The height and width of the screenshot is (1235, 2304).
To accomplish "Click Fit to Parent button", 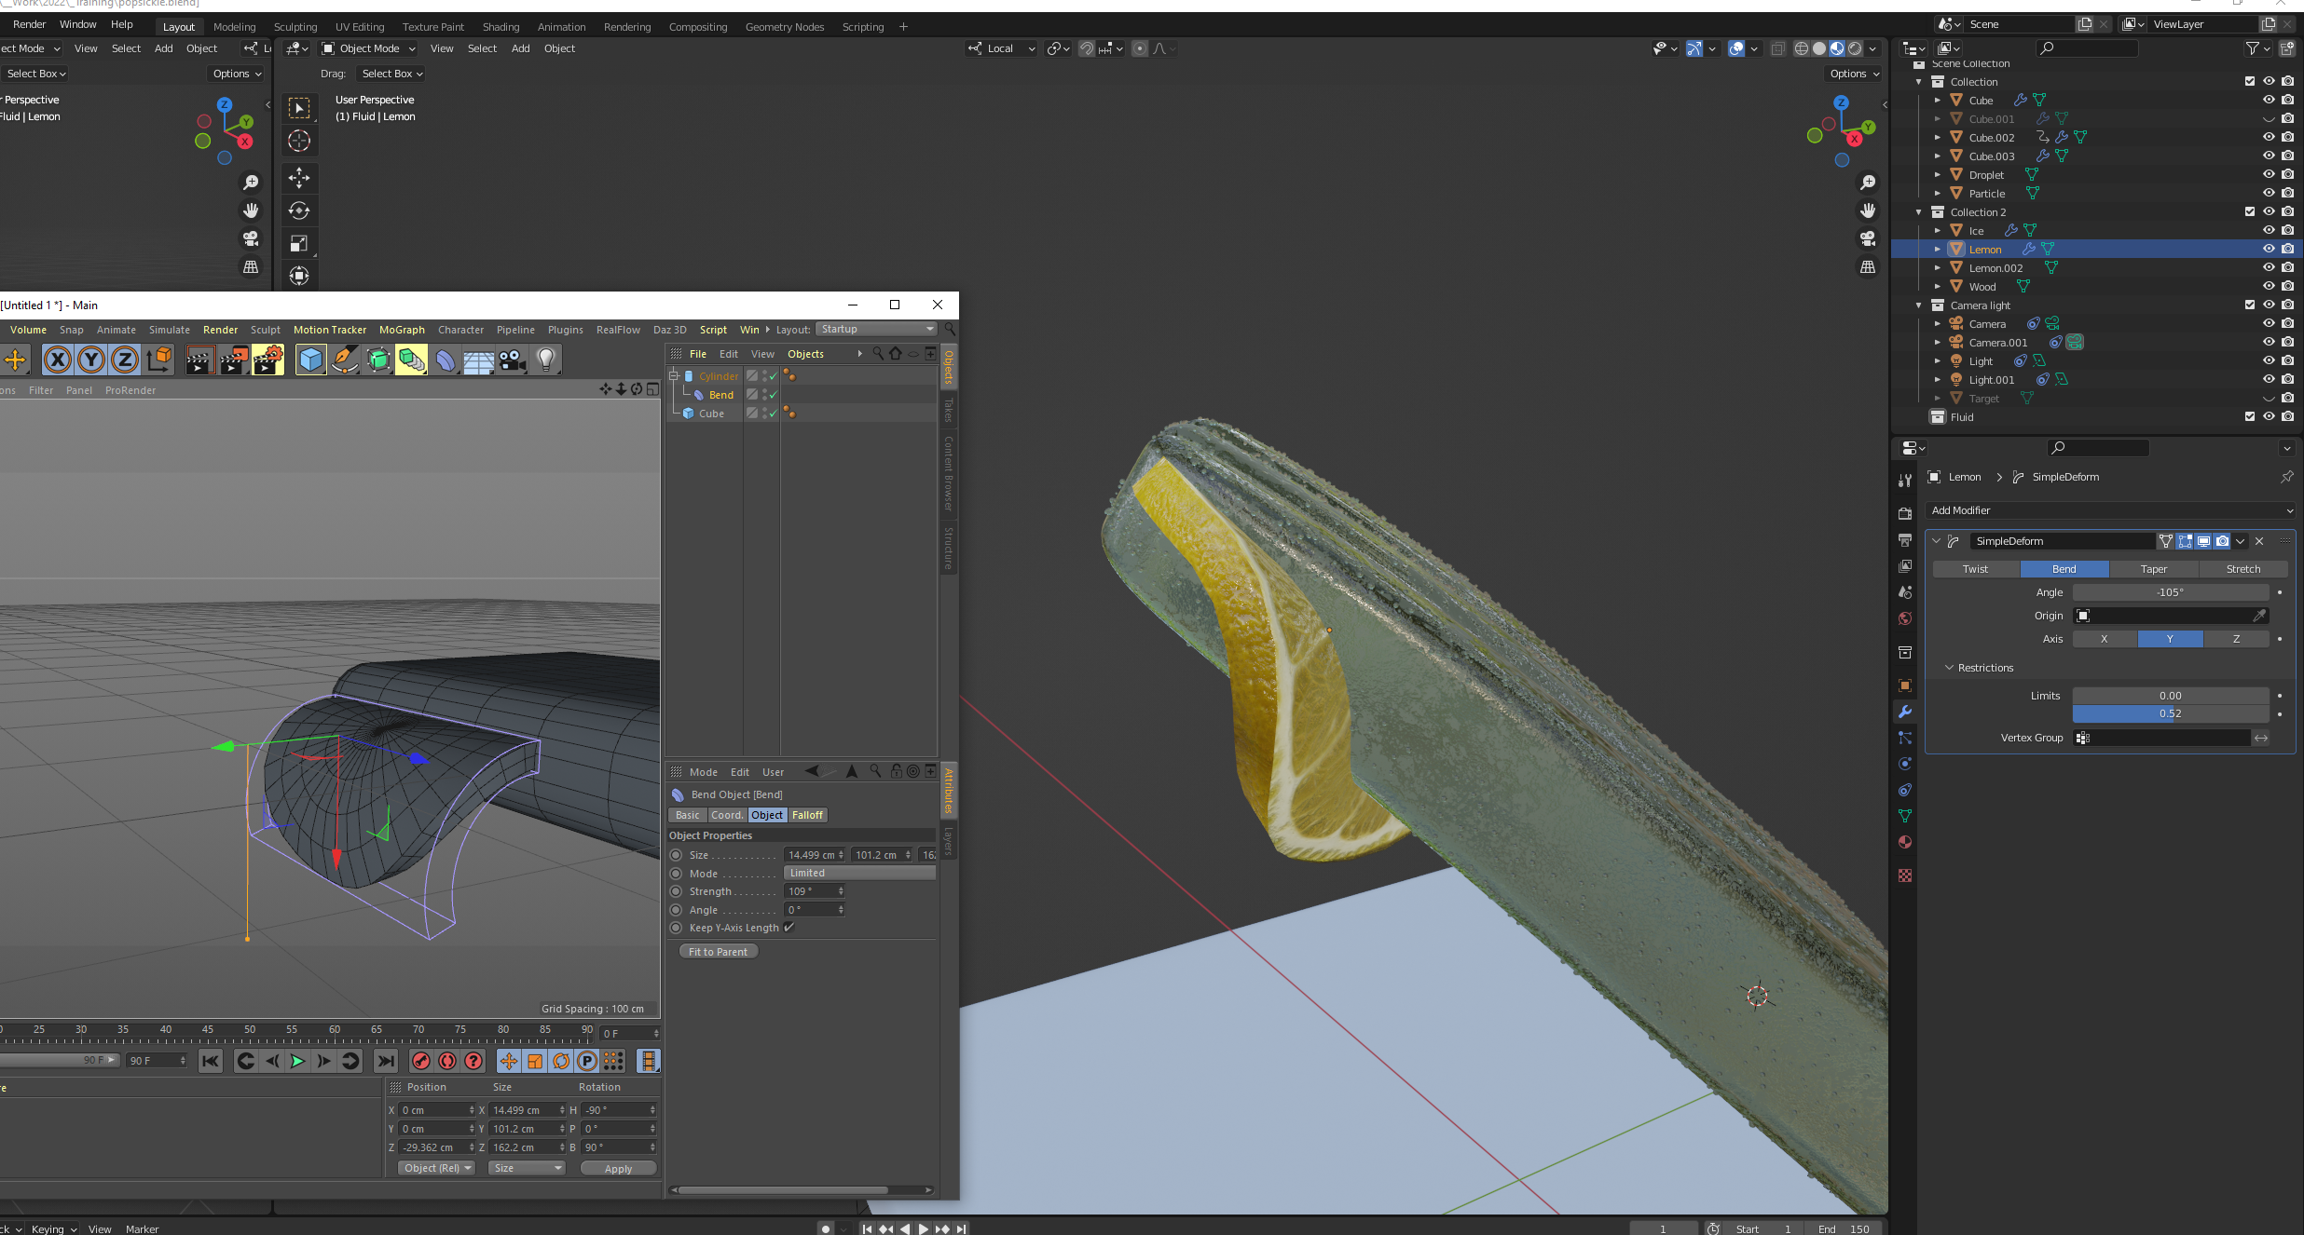I will pyautogui.click(x=718, y=952).
